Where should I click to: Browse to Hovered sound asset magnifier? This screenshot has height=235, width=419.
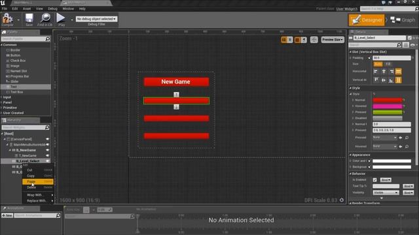coord(407,146)
